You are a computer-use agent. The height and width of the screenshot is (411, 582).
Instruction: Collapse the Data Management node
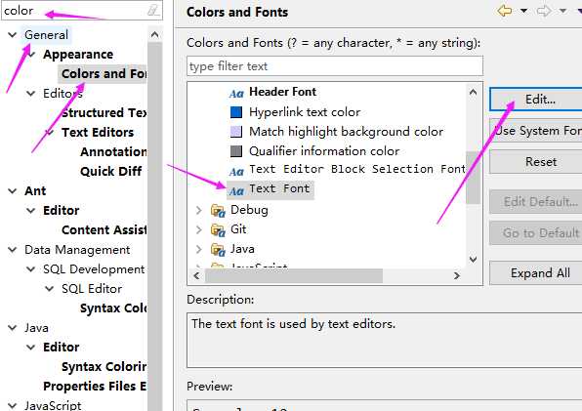point(13,250)
